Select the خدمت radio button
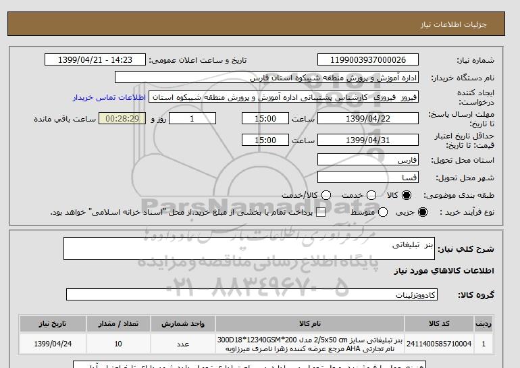Viewport: 520px width, 368px height. pyautogui.click(x=371, y=195)
